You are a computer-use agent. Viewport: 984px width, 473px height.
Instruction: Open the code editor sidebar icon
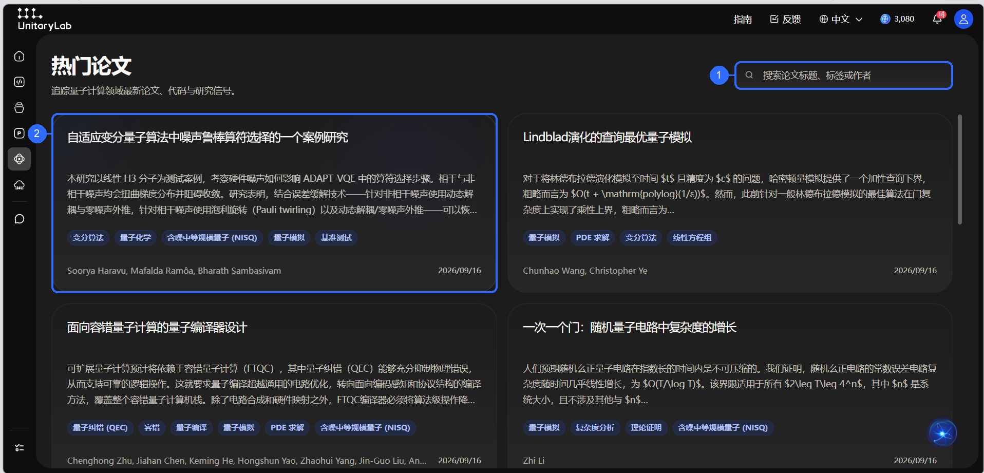point(20,82)
